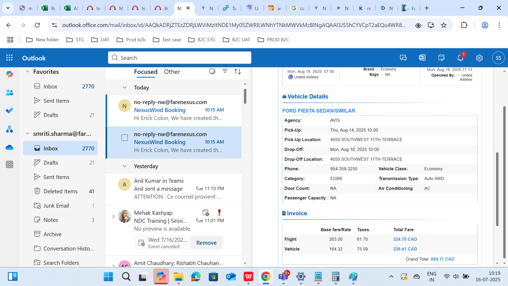Open the Test case bookmarks folder

167,40
